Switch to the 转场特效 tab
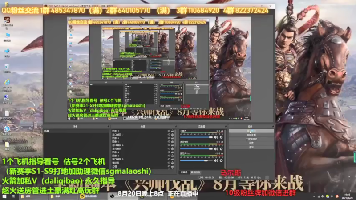This screenshot has width=356, height=200. [195, 172]
